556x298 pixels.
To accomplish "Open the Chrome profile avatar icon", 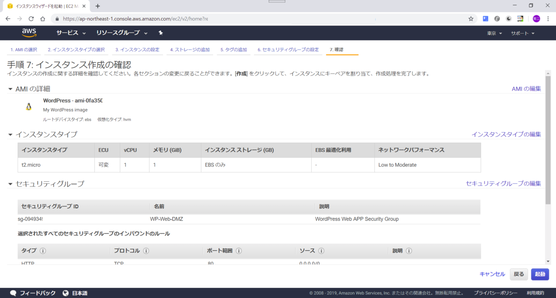I will click(x=536, y=19).
